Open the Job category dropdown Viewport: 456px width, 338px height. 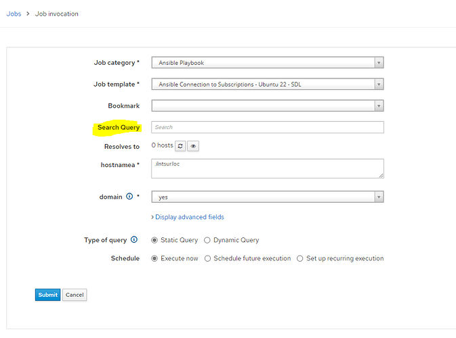click(x=268, y=62)
